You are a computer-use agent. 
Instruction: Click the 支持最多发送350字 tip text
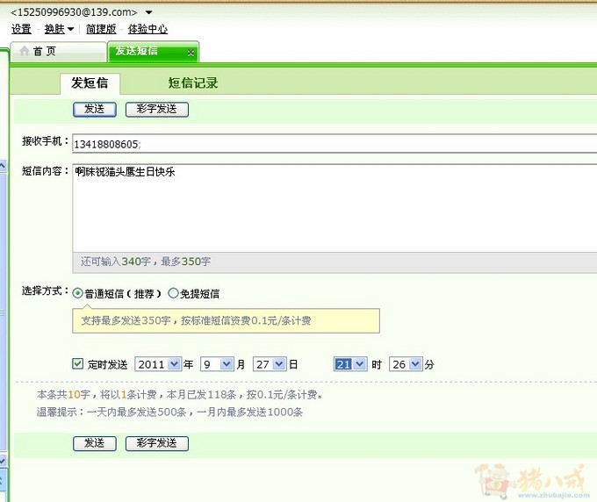pos(196,320)
